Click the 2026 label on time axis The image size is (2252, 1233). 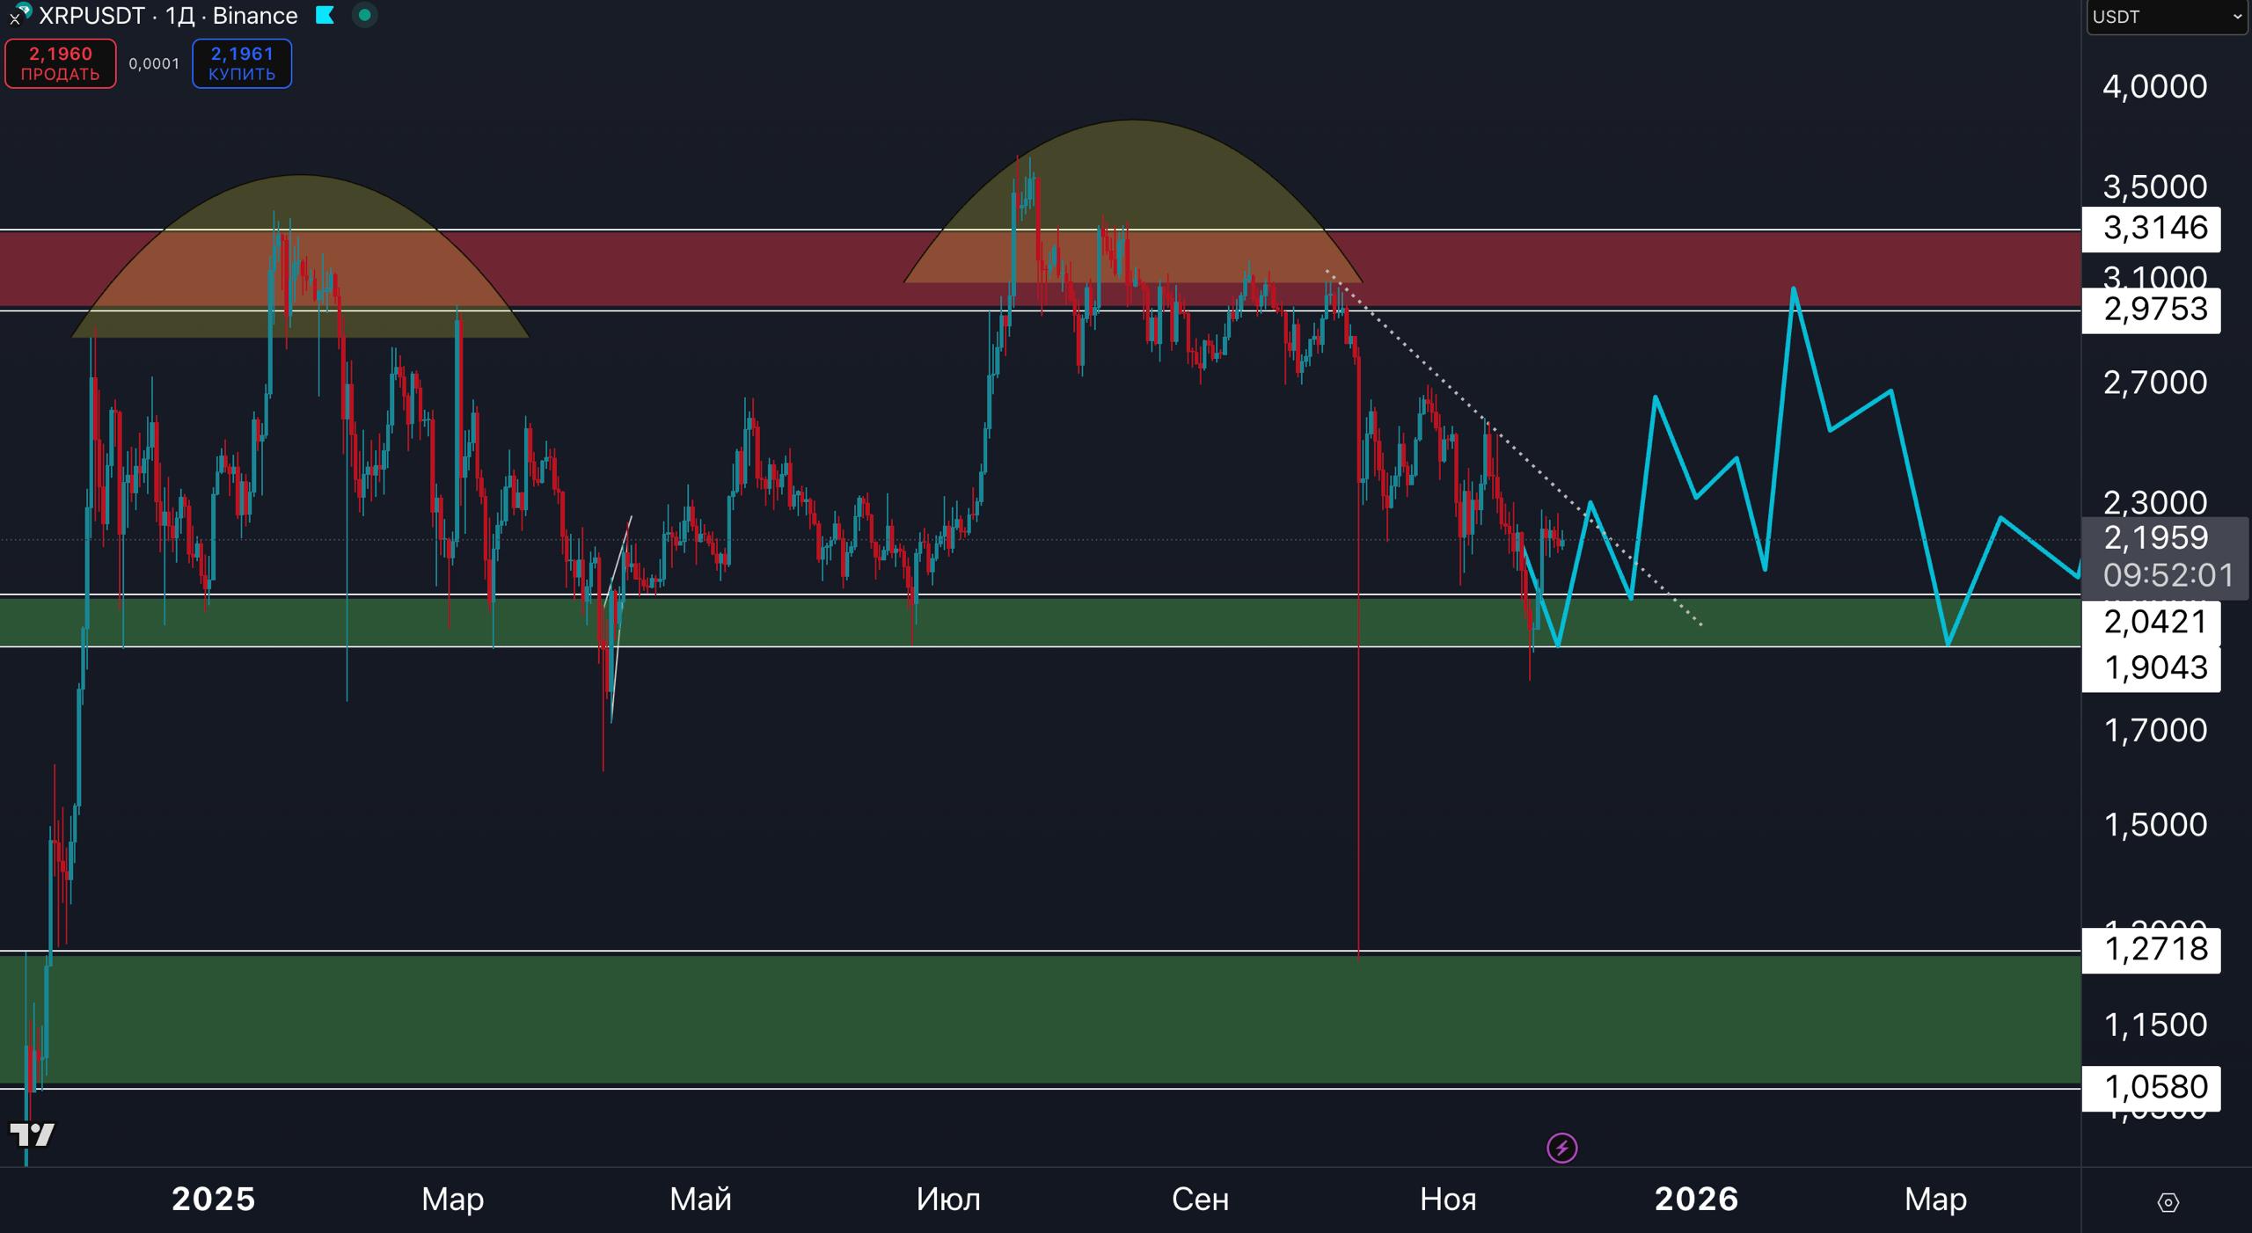(1695, 1200)
